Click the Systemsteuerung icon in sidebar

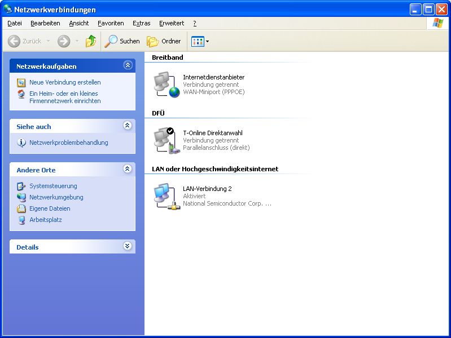point(21,186)
